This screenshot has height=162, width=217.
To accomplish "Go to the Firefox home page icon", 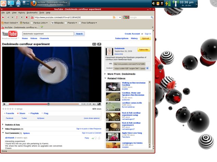I will click(26, 17).
